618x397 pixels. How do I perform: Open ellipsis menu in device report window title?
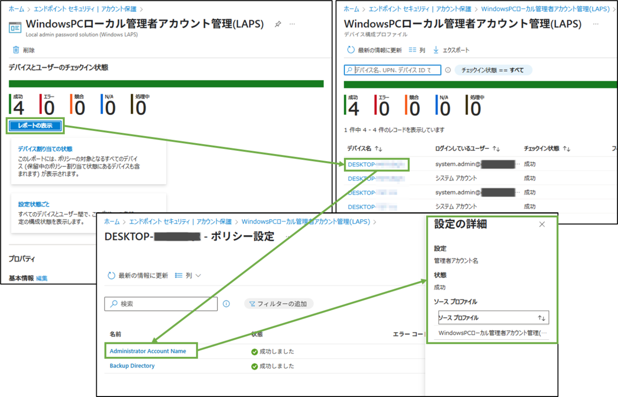click(596, 24)
